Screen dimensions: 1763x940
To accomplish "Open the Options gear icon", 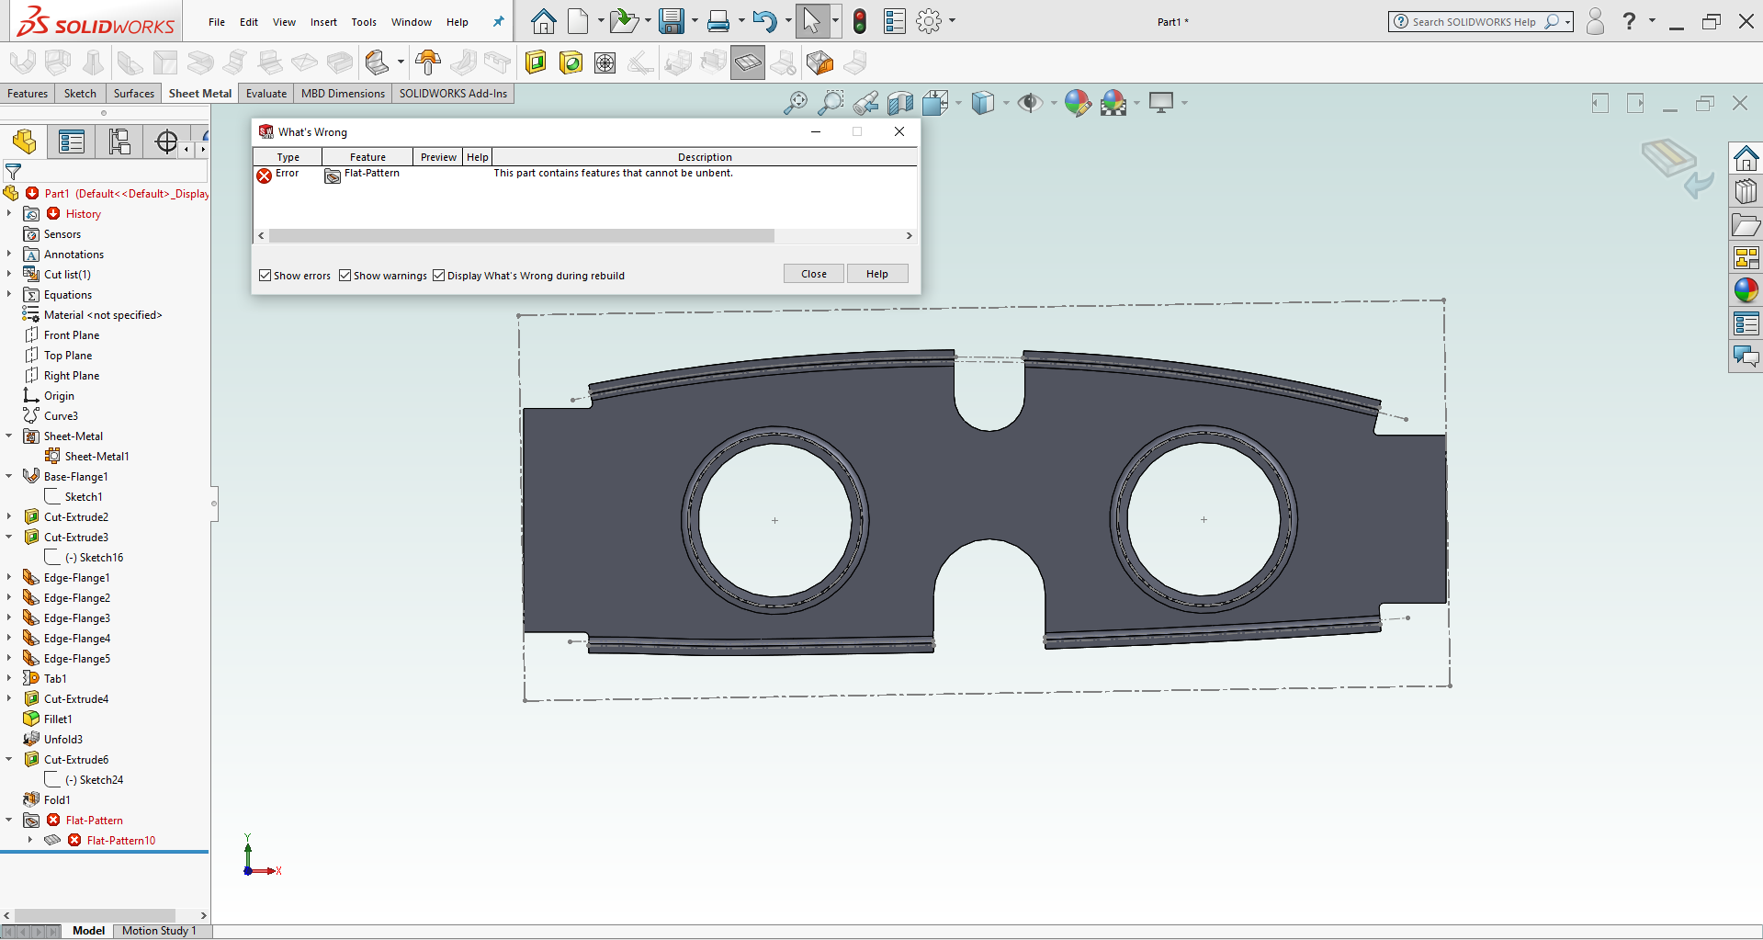I will (x=929, y=21).
